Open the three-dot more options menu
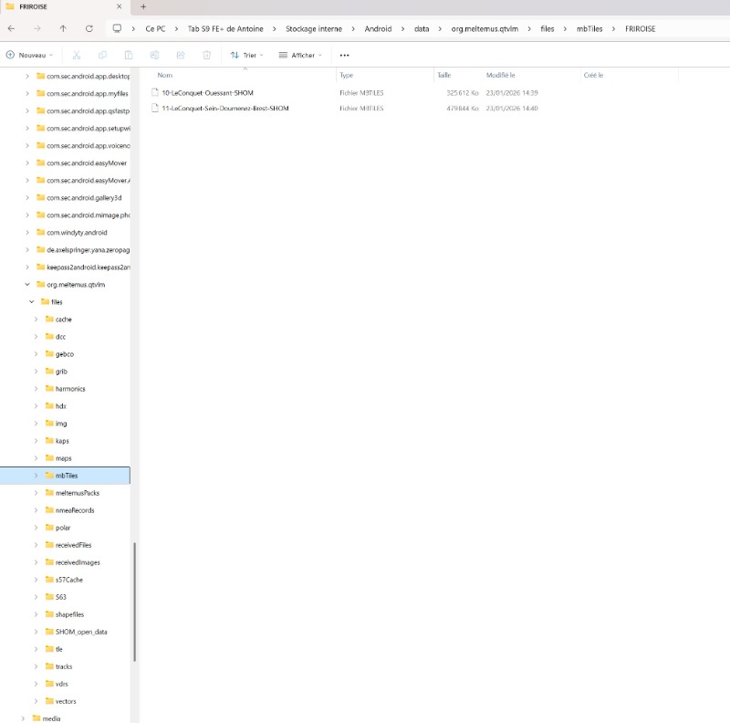730x723 pixels. point(344,55)
